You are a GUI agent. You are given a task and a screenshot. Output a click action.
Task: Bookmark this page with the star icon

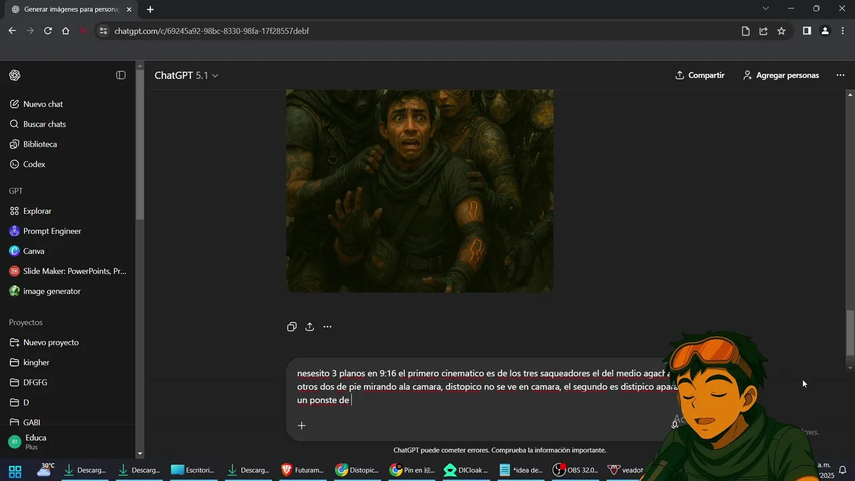pyautogui.click(x=782, y=31)
